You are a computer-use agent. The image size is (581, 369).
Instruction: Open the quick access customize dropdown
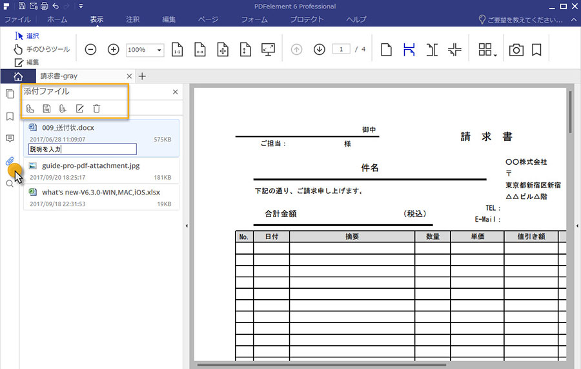click(x=81, y=6)
